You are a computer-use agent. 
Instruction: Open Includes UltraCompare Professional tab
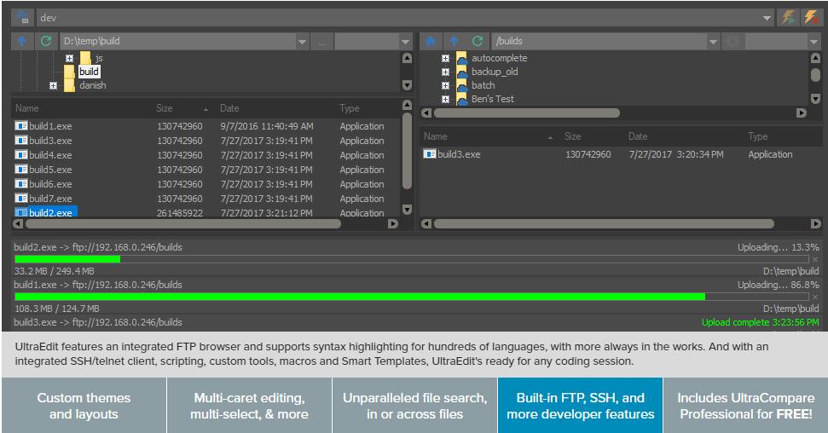pos(745,406)
